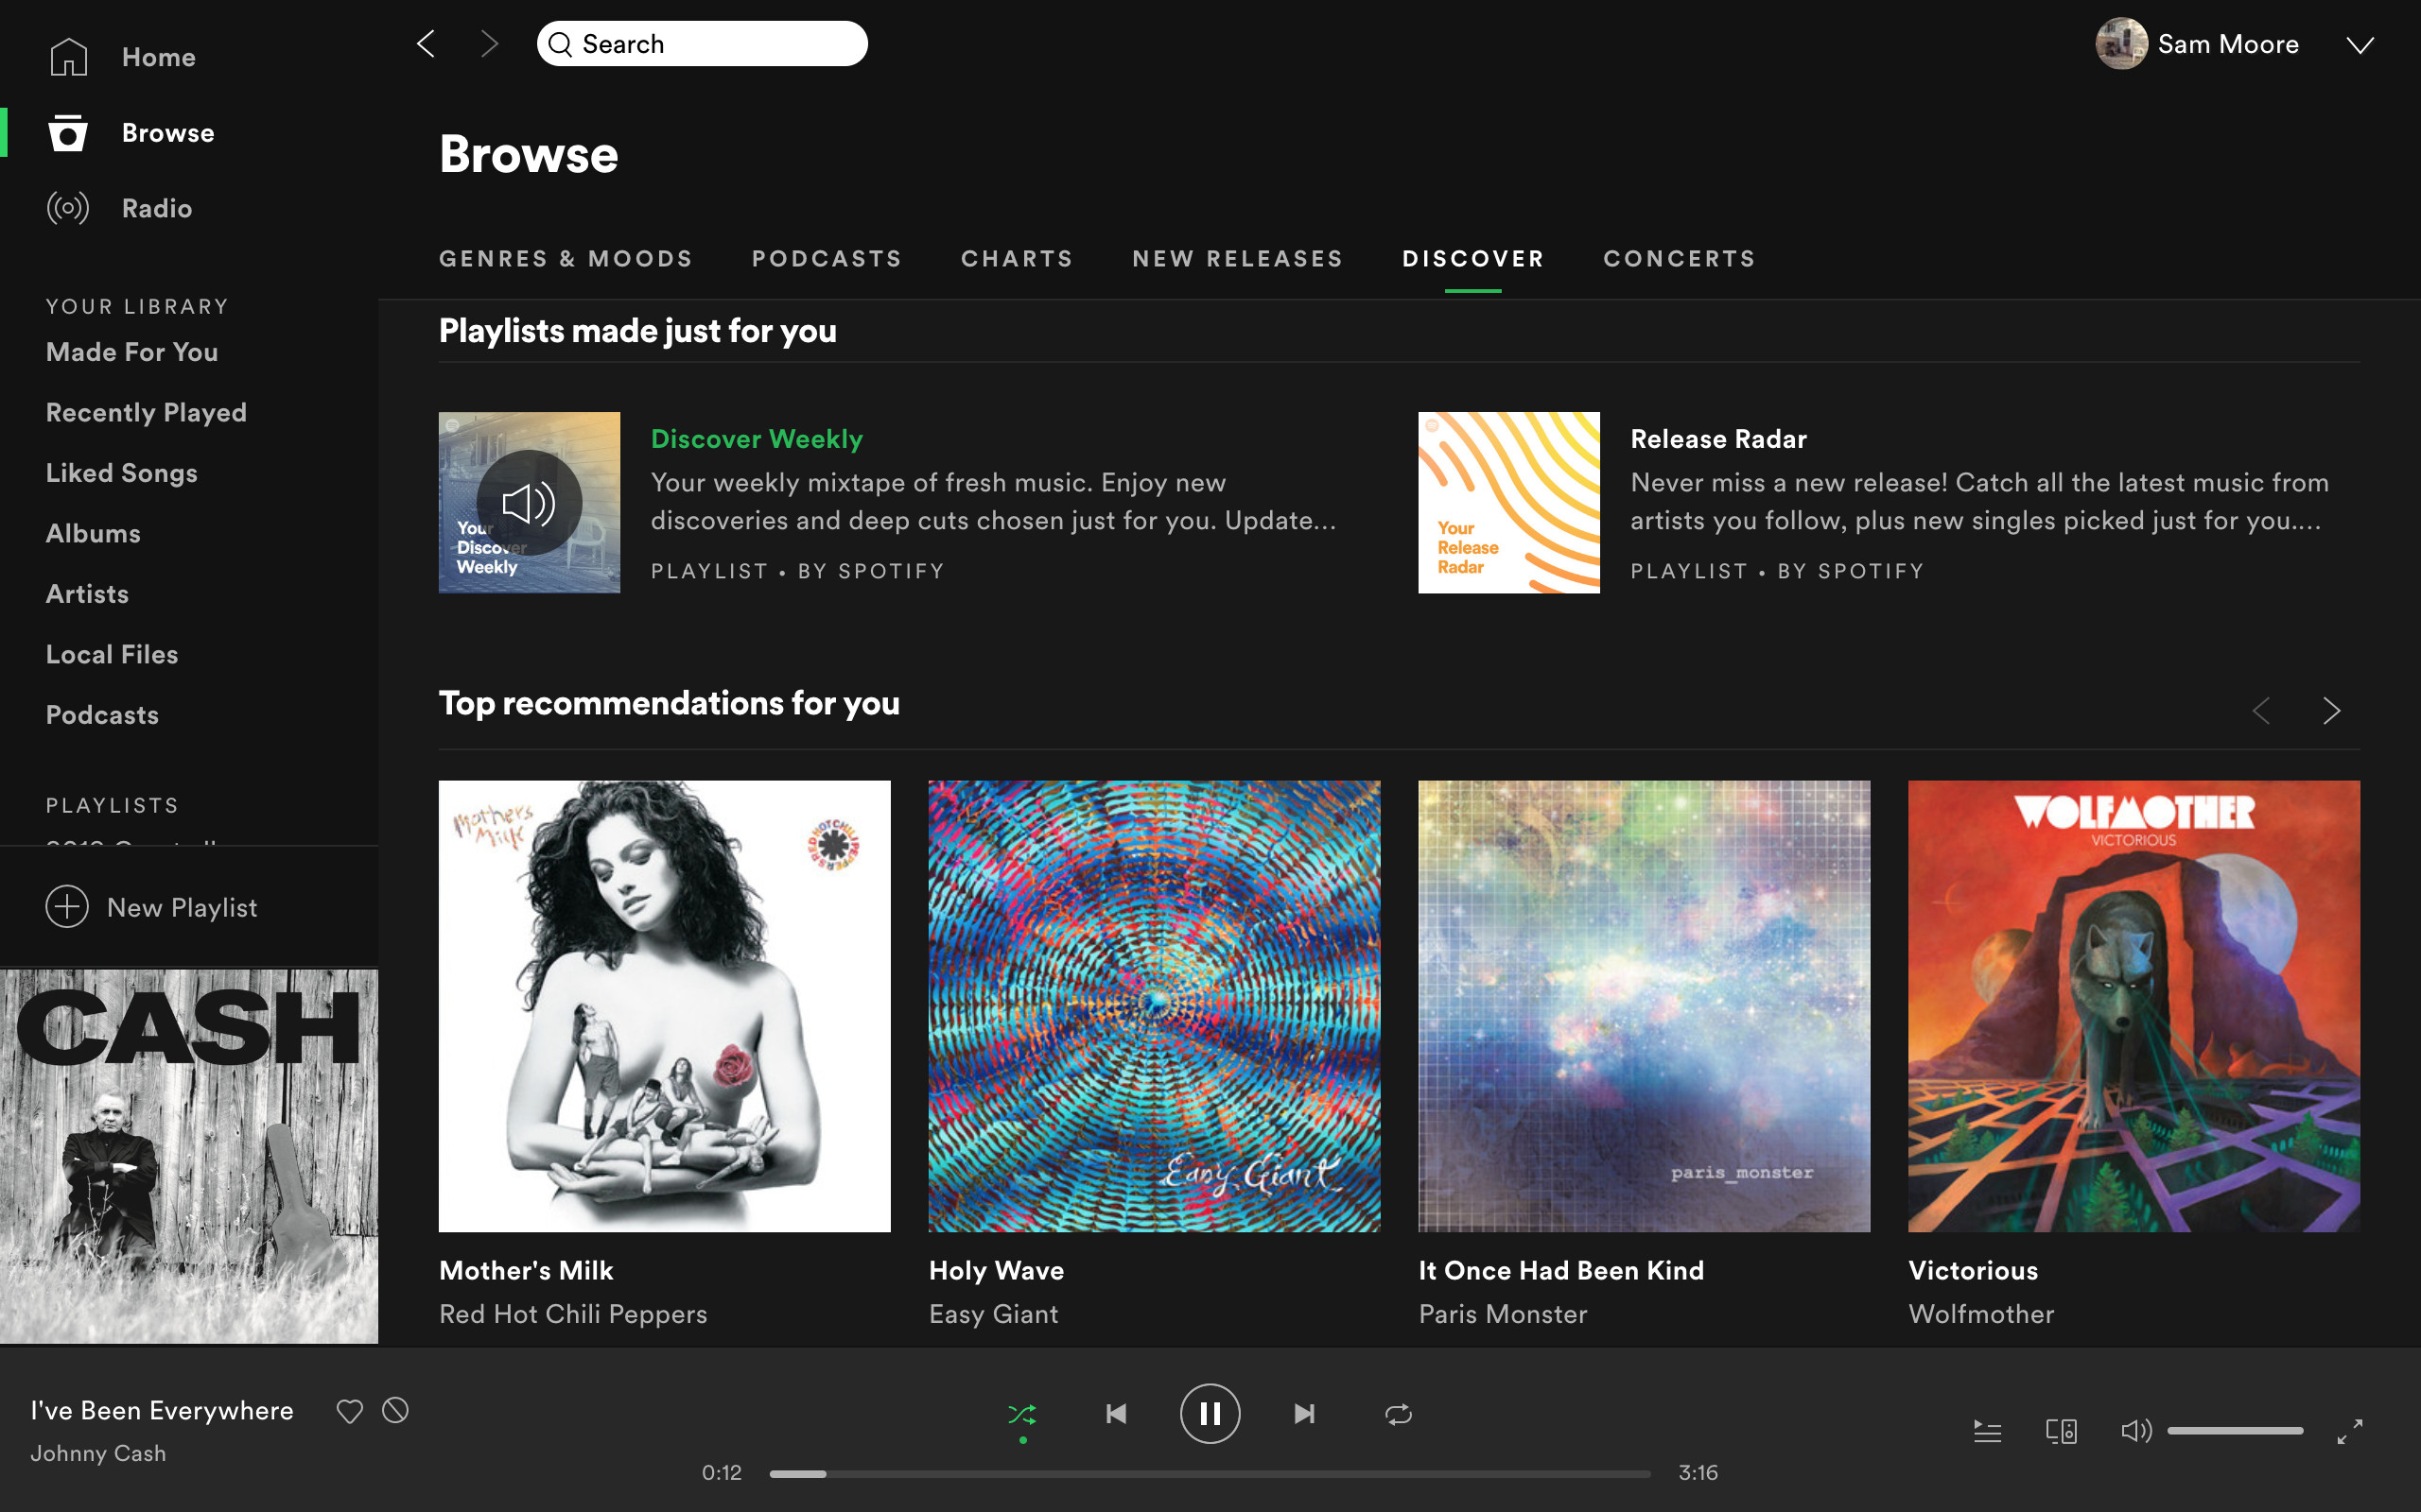Like the currently playing song
Screen dimensions: 2421x1512
(x=349, y=1411)
